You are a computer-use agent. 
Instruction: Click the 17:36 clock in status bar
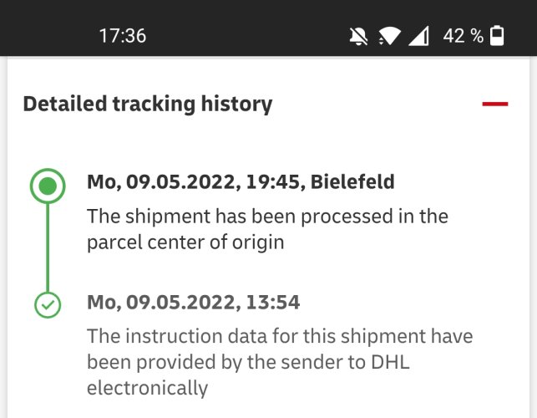click(122, 36)
